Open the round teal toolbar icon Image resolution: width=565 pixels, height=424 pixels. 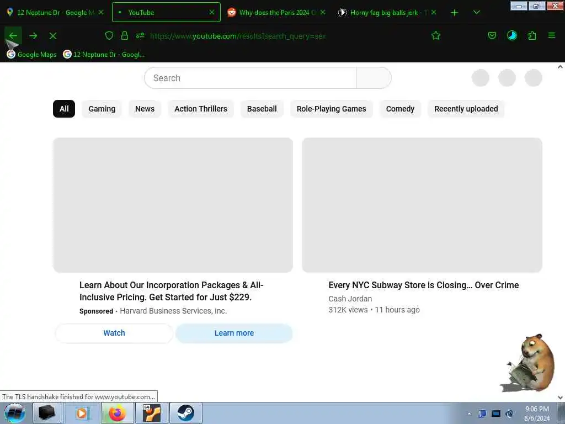512,35
